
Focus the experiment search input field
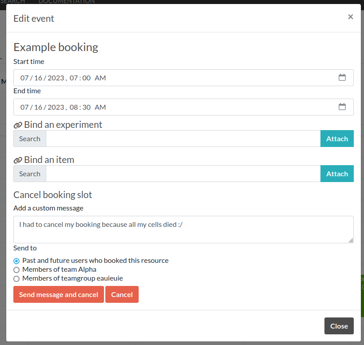coord(183,139)
